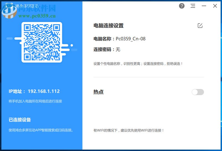Viewport: 222px width, 151px height.
Task: Enable the 热点 hotspot toggle
Action: tap(198, 92)
